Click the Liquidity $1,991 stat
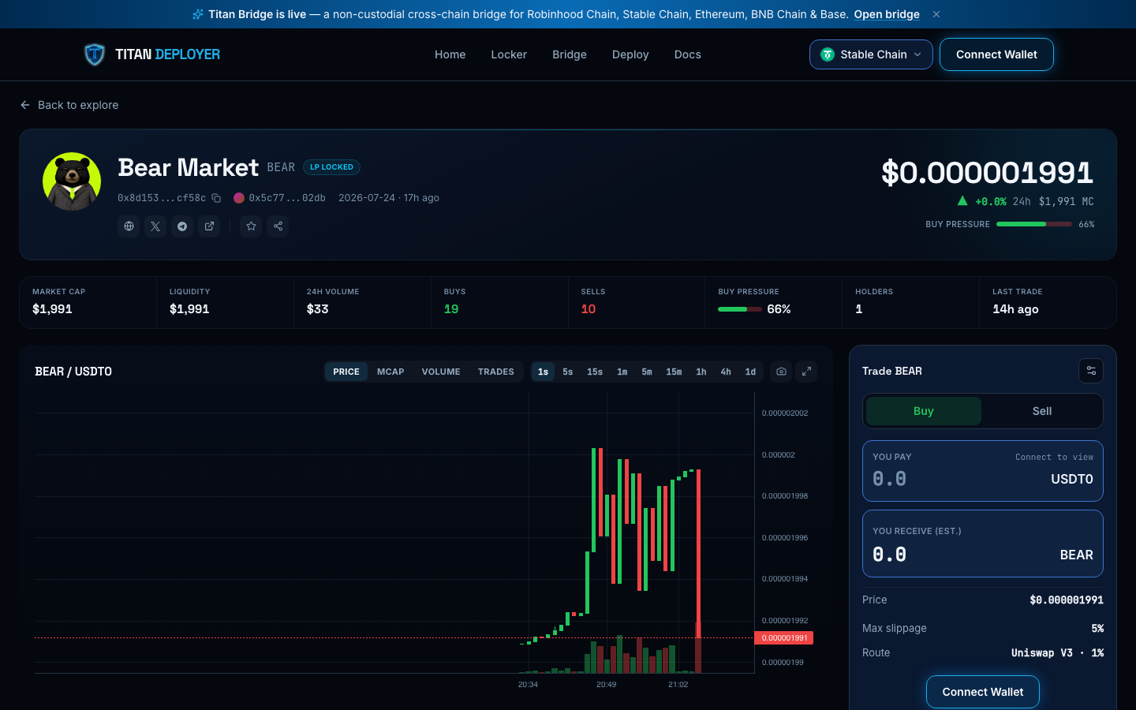Screen dimensions: 1136x710 pos(225,302)
